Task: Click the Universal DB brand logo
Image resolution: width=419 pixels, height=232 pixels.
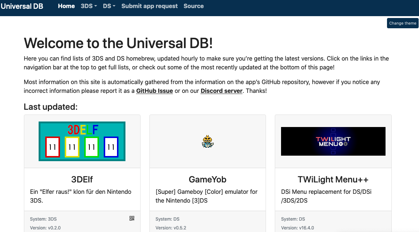Action: [x=22, y=6]
